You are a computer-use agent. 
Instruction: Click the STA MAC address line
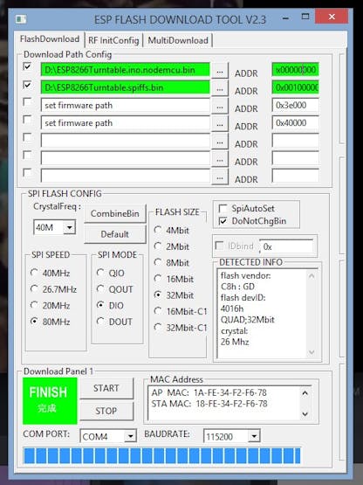pos(209,404)
